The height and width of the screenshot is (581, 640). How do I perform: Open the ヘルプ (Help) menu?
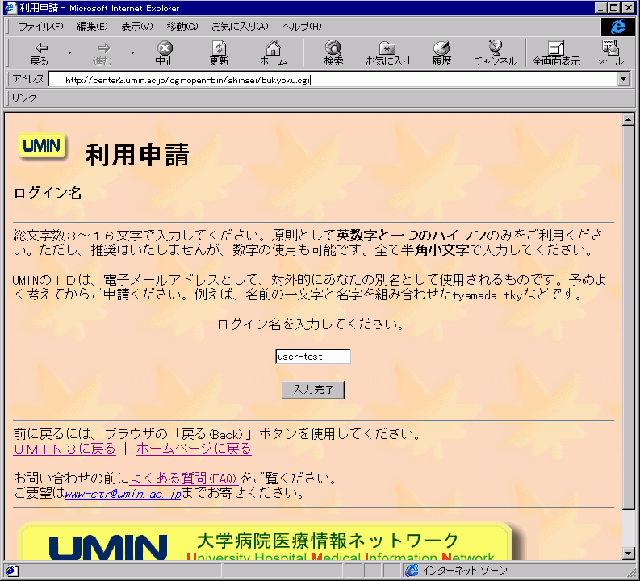(x=301, y=27)
